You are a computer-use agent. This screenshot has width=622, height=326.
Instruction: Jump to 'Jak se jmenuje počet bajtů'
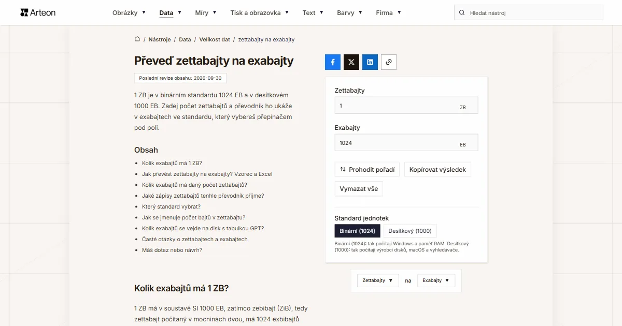click(x=194, y=217)
